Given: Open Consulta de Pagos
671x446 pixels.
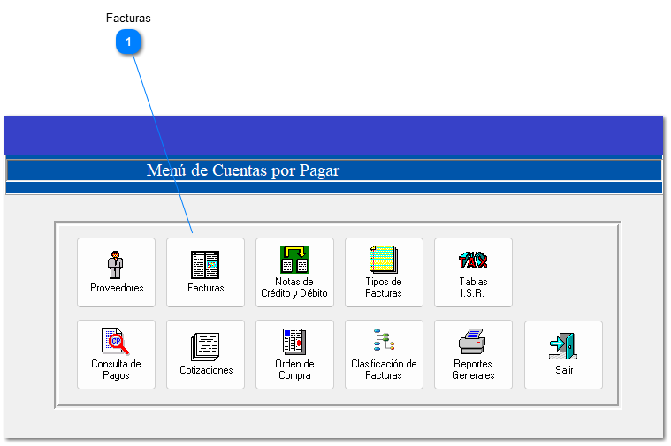Looking at the screenshot, I should click(116, 354).
